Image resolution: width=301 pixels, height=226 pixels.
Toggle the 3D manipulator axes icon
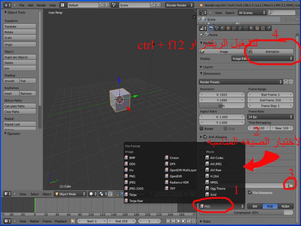pyautogui.click(x=117, y=194)
